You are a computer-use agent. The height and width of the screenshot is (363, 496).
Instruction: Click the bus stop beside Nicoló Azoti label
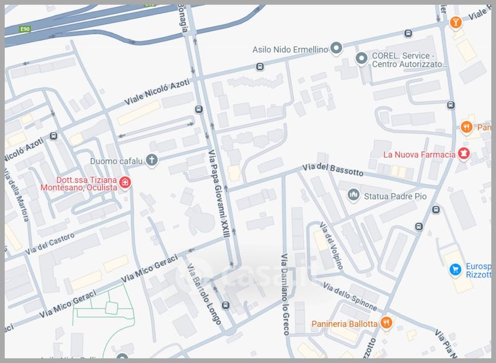pos(53,136)
